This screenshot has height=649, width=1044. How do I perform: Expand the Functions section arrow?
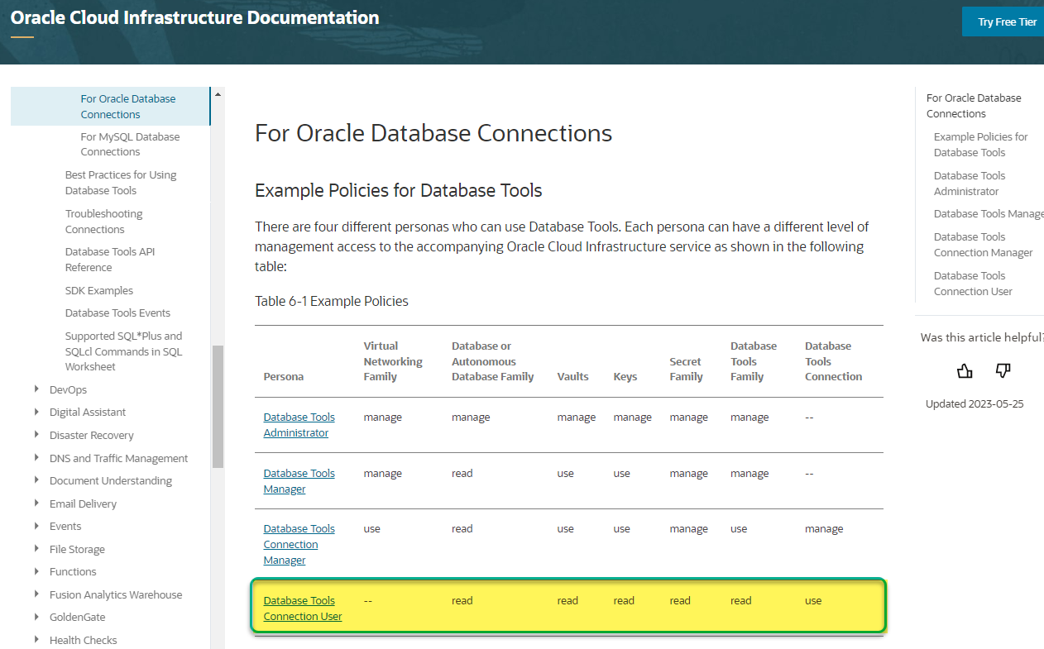click(36, 571)
